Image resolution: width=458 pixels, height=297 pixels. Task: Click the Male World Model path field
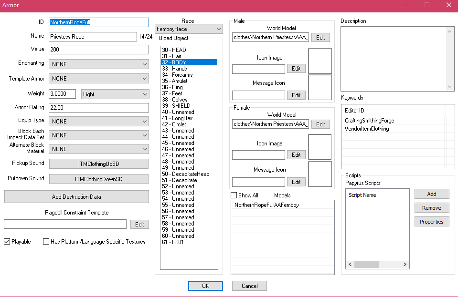(270, 37)
